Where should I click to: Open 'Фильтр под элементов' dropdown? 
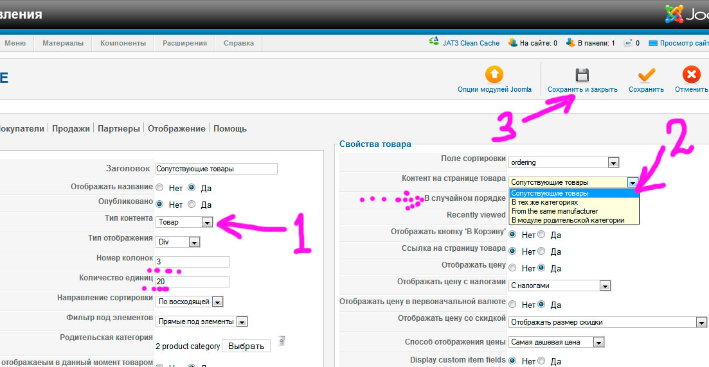click(x=202, y=321)
